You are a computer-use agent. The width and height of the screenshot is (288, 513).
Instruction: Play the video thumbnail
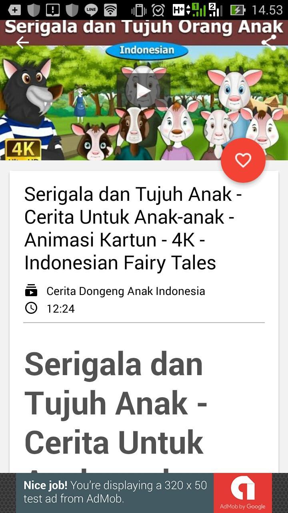pyautogui.click(x=144, y=92)
